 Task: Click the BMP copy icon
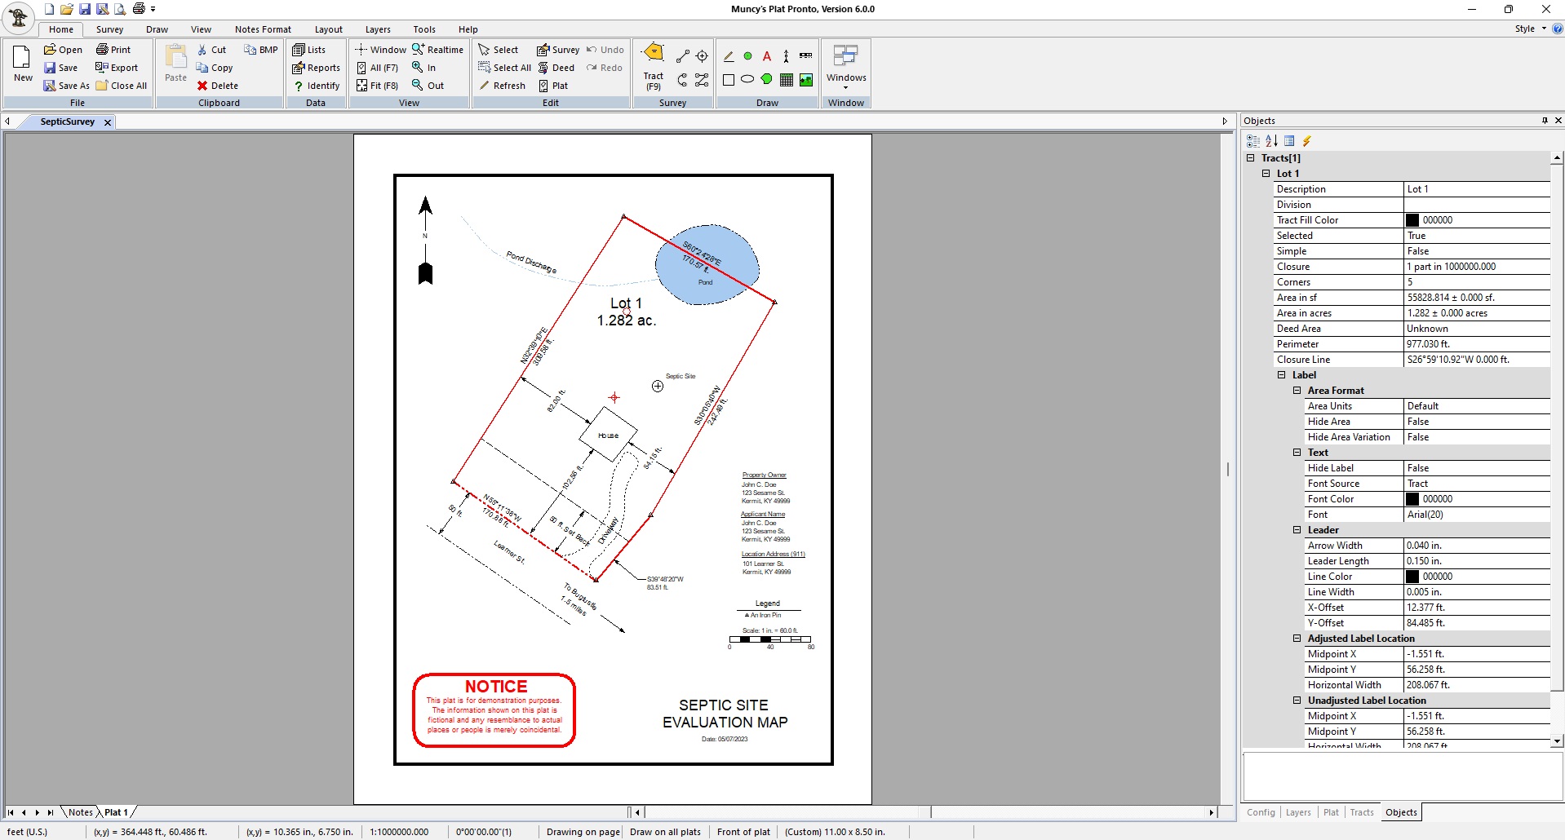pos(250,50)
